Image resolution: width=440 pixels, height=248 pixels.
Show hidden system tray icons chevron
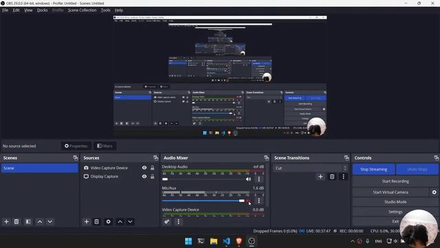pos(353,241)
